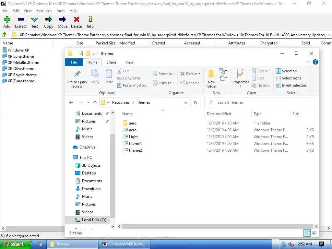Image resolution: width=332 pixels, height=249 pixels.
Task: Expand the 7-Zip path bar dropdown
Action: click(329, 35)
